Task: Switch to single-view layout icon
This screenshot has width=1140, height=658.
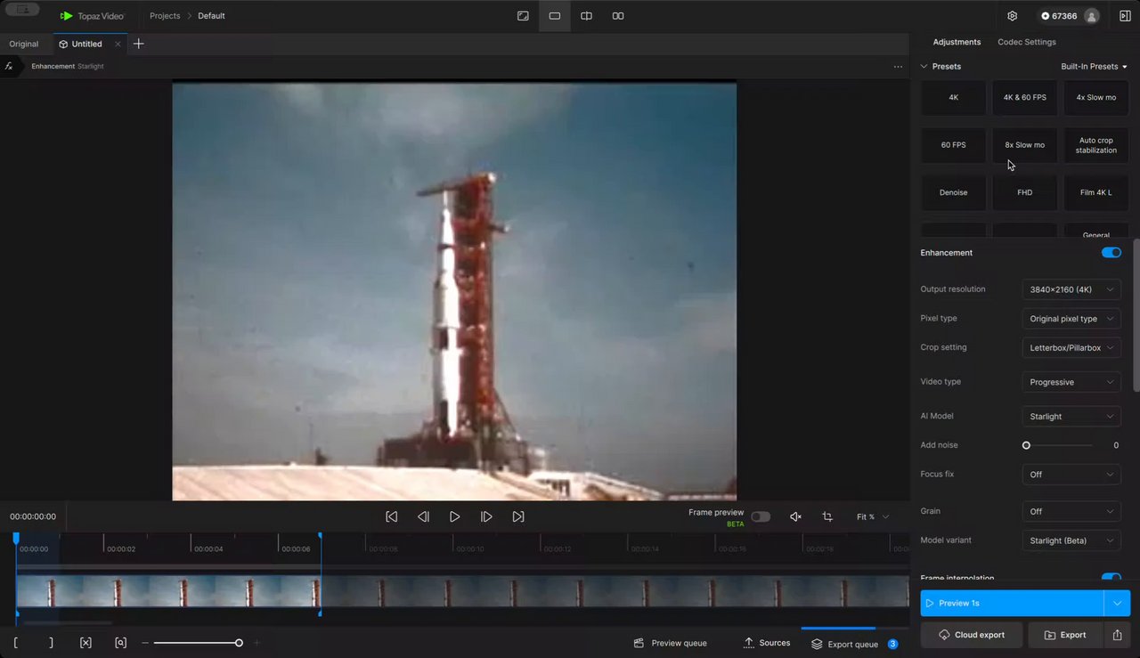Action: 554,16
